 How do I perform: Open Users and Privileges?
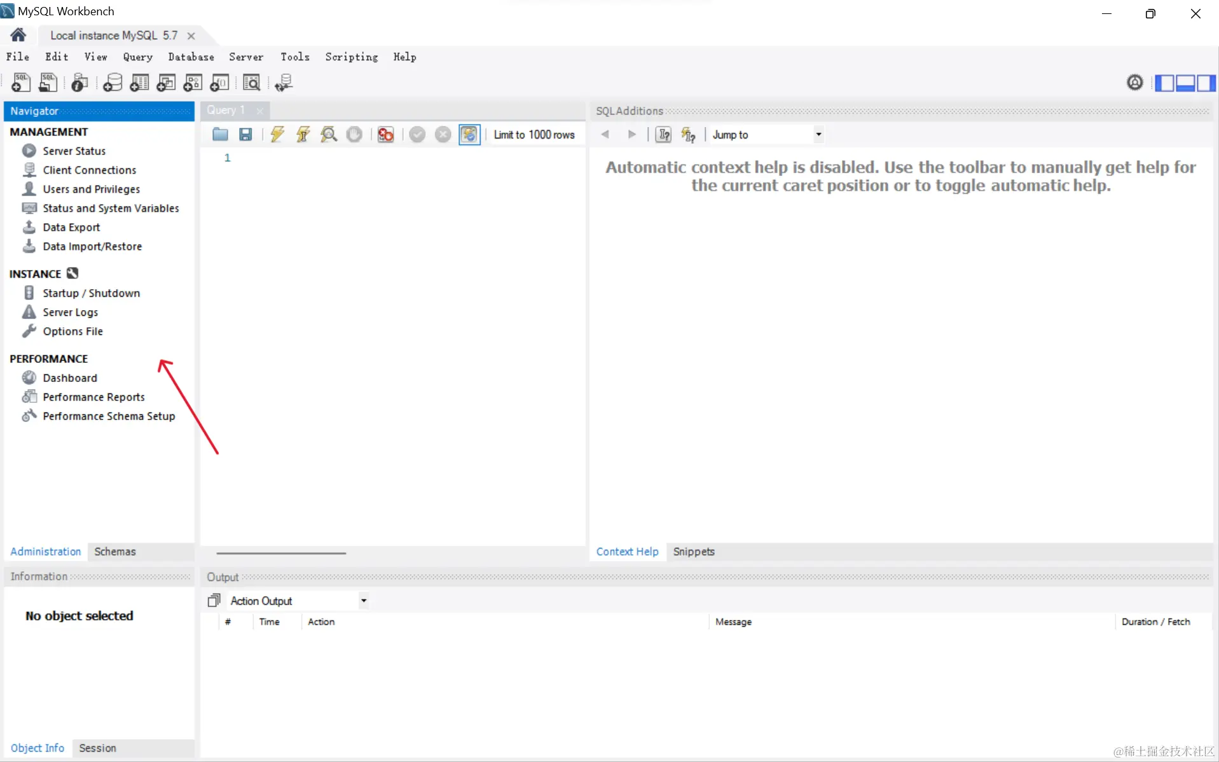[92, 189]
